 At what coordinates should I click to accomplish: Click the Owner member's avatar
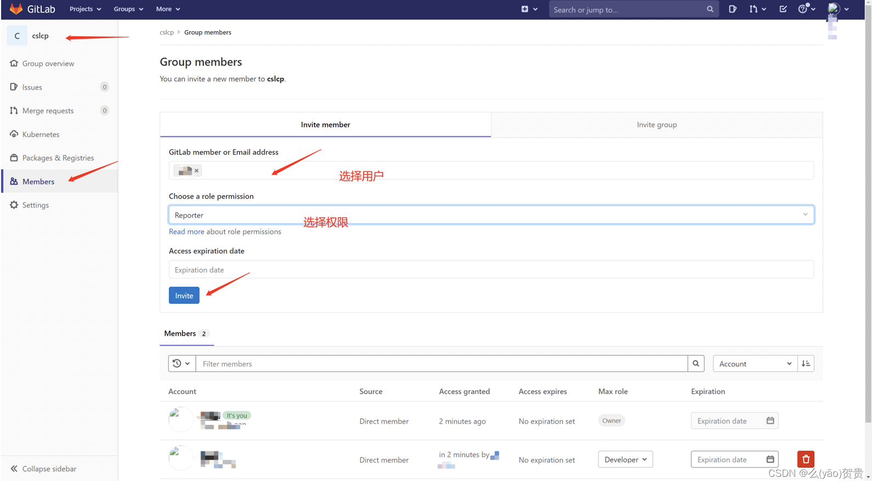pos(180,419)
